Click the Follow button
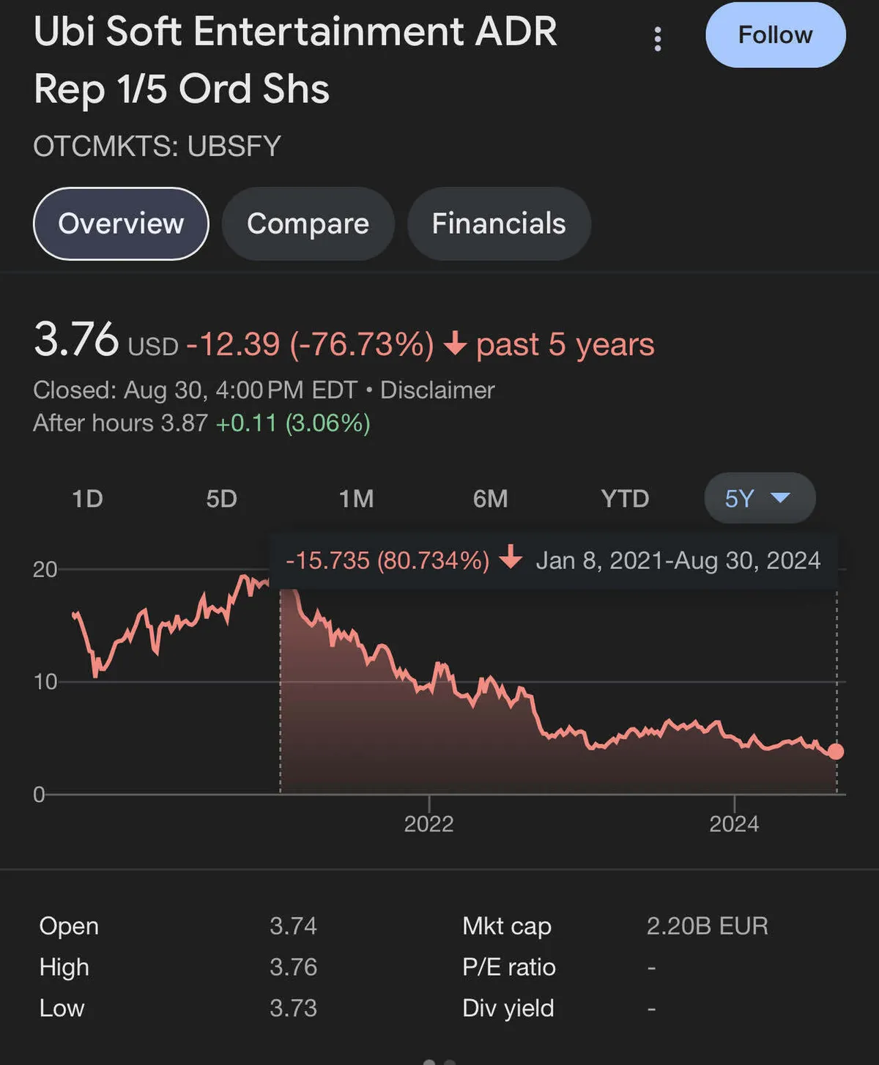879x1065 pixels. (x=775, y=35)
